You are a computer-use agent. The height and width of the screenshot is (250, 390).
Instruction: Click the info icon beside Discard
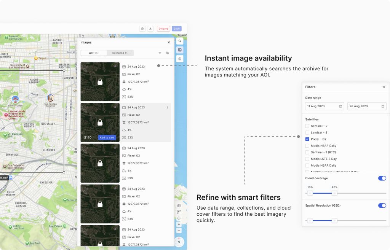[142, 29]
